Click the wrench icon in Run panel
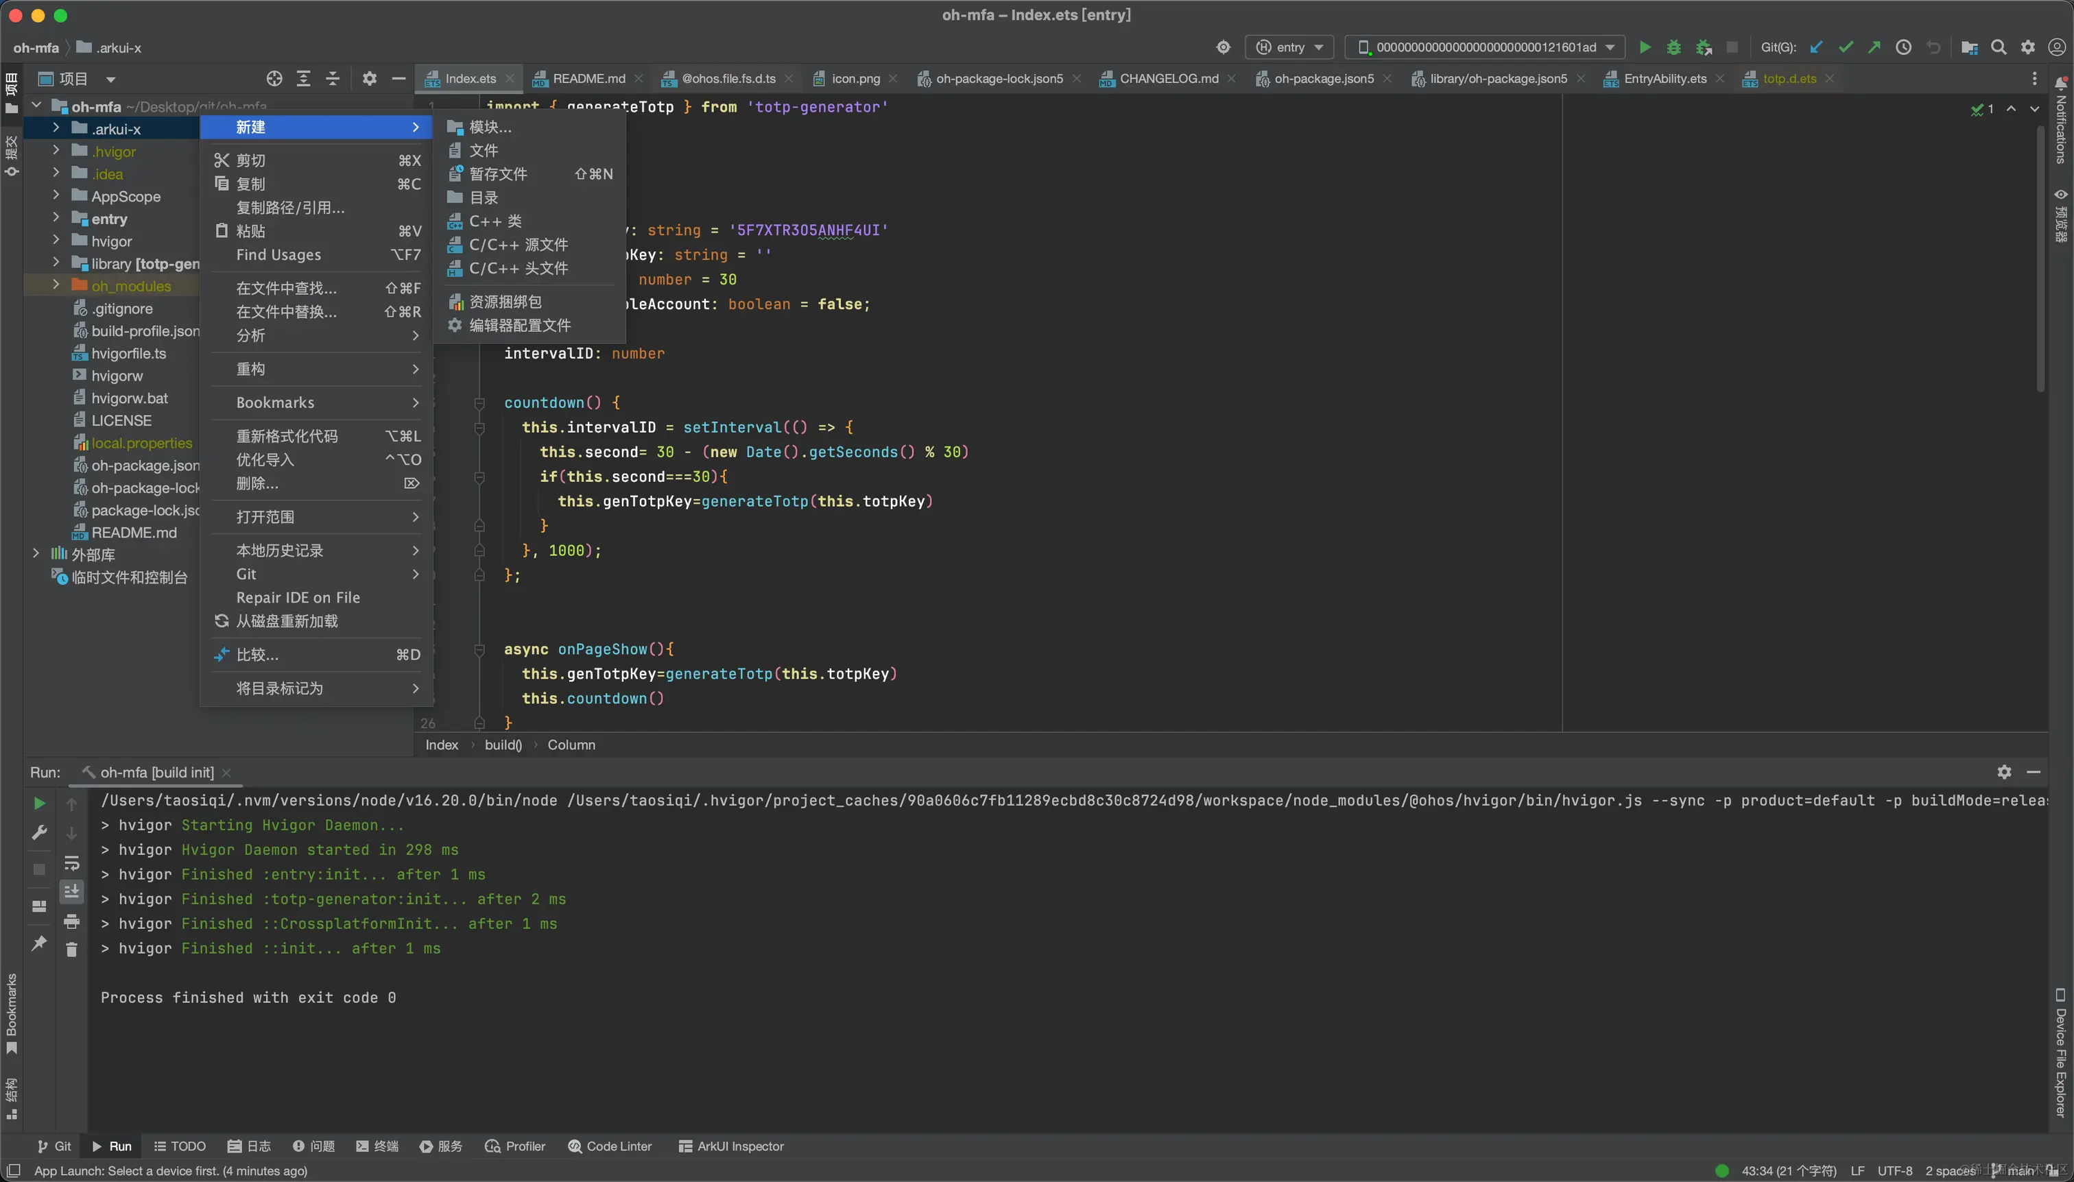 point(39,833)
